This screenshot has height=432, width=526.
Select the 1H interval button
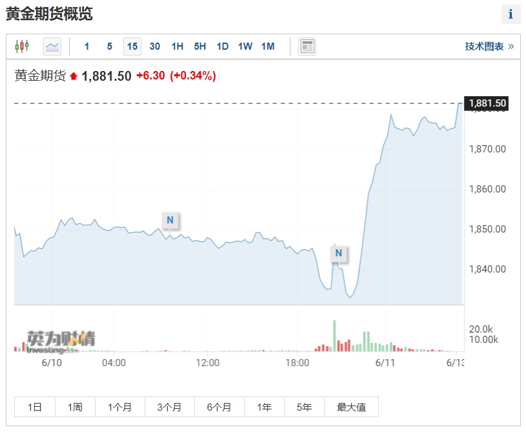tap(177, 46)
